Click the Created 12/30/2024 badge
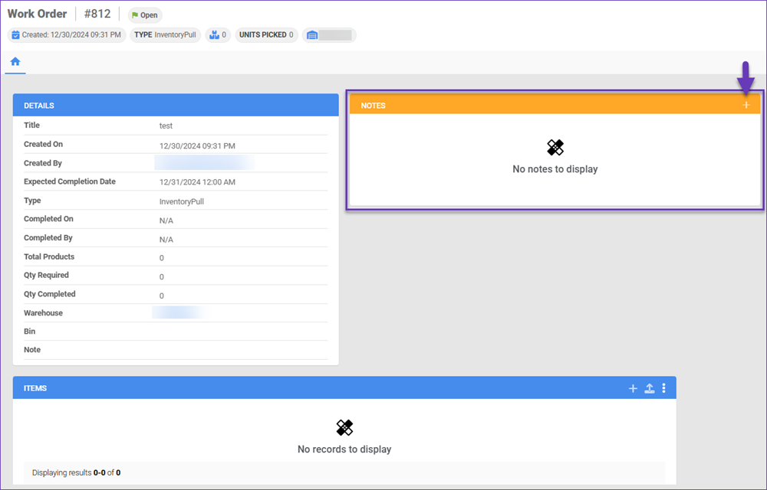Viewport: 767px width, 490px height. 66,34
